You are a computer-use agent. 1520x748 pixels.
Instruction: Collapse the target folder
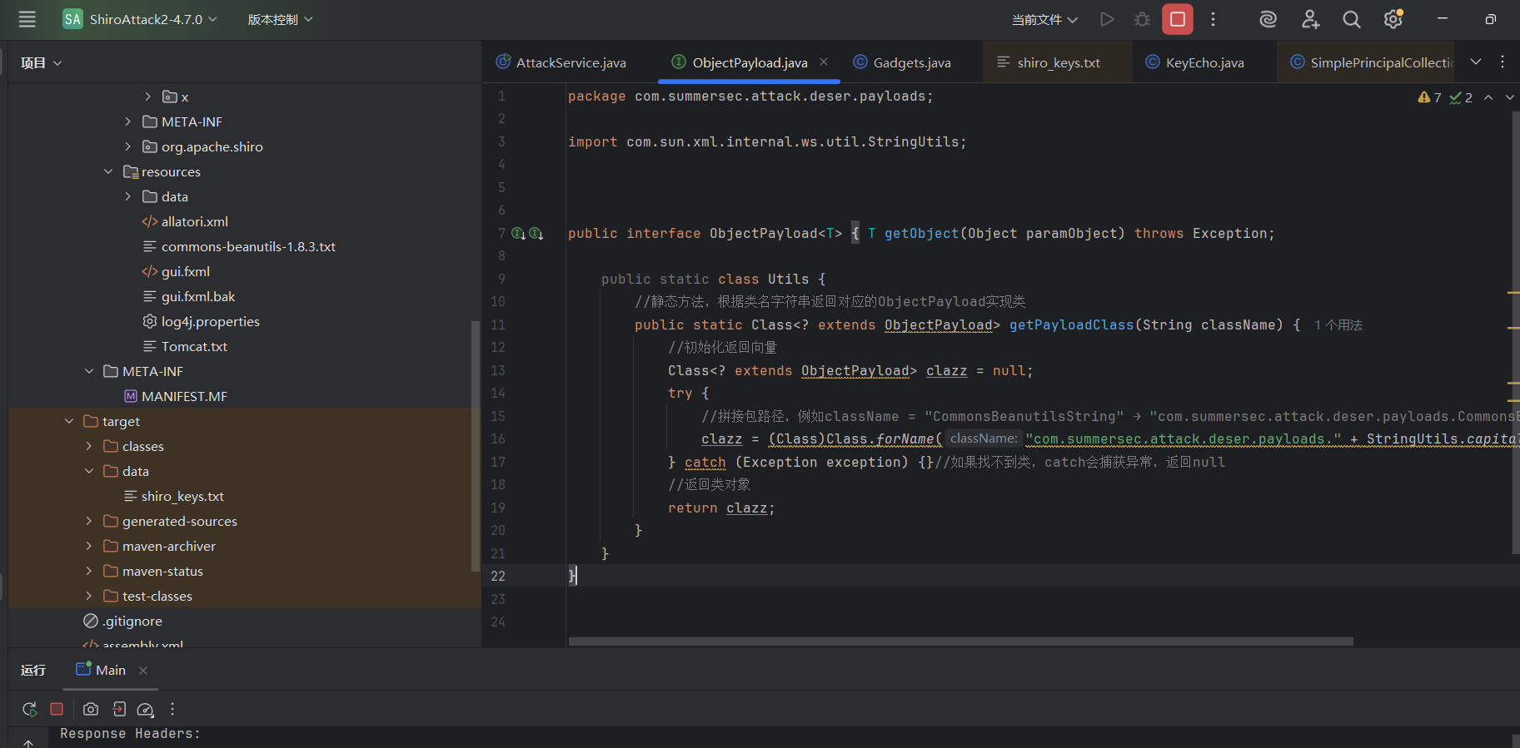click(69, 422)
